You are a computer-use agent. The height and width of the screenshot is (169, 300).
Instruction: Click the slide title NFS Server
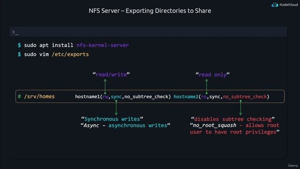point(150,11)
